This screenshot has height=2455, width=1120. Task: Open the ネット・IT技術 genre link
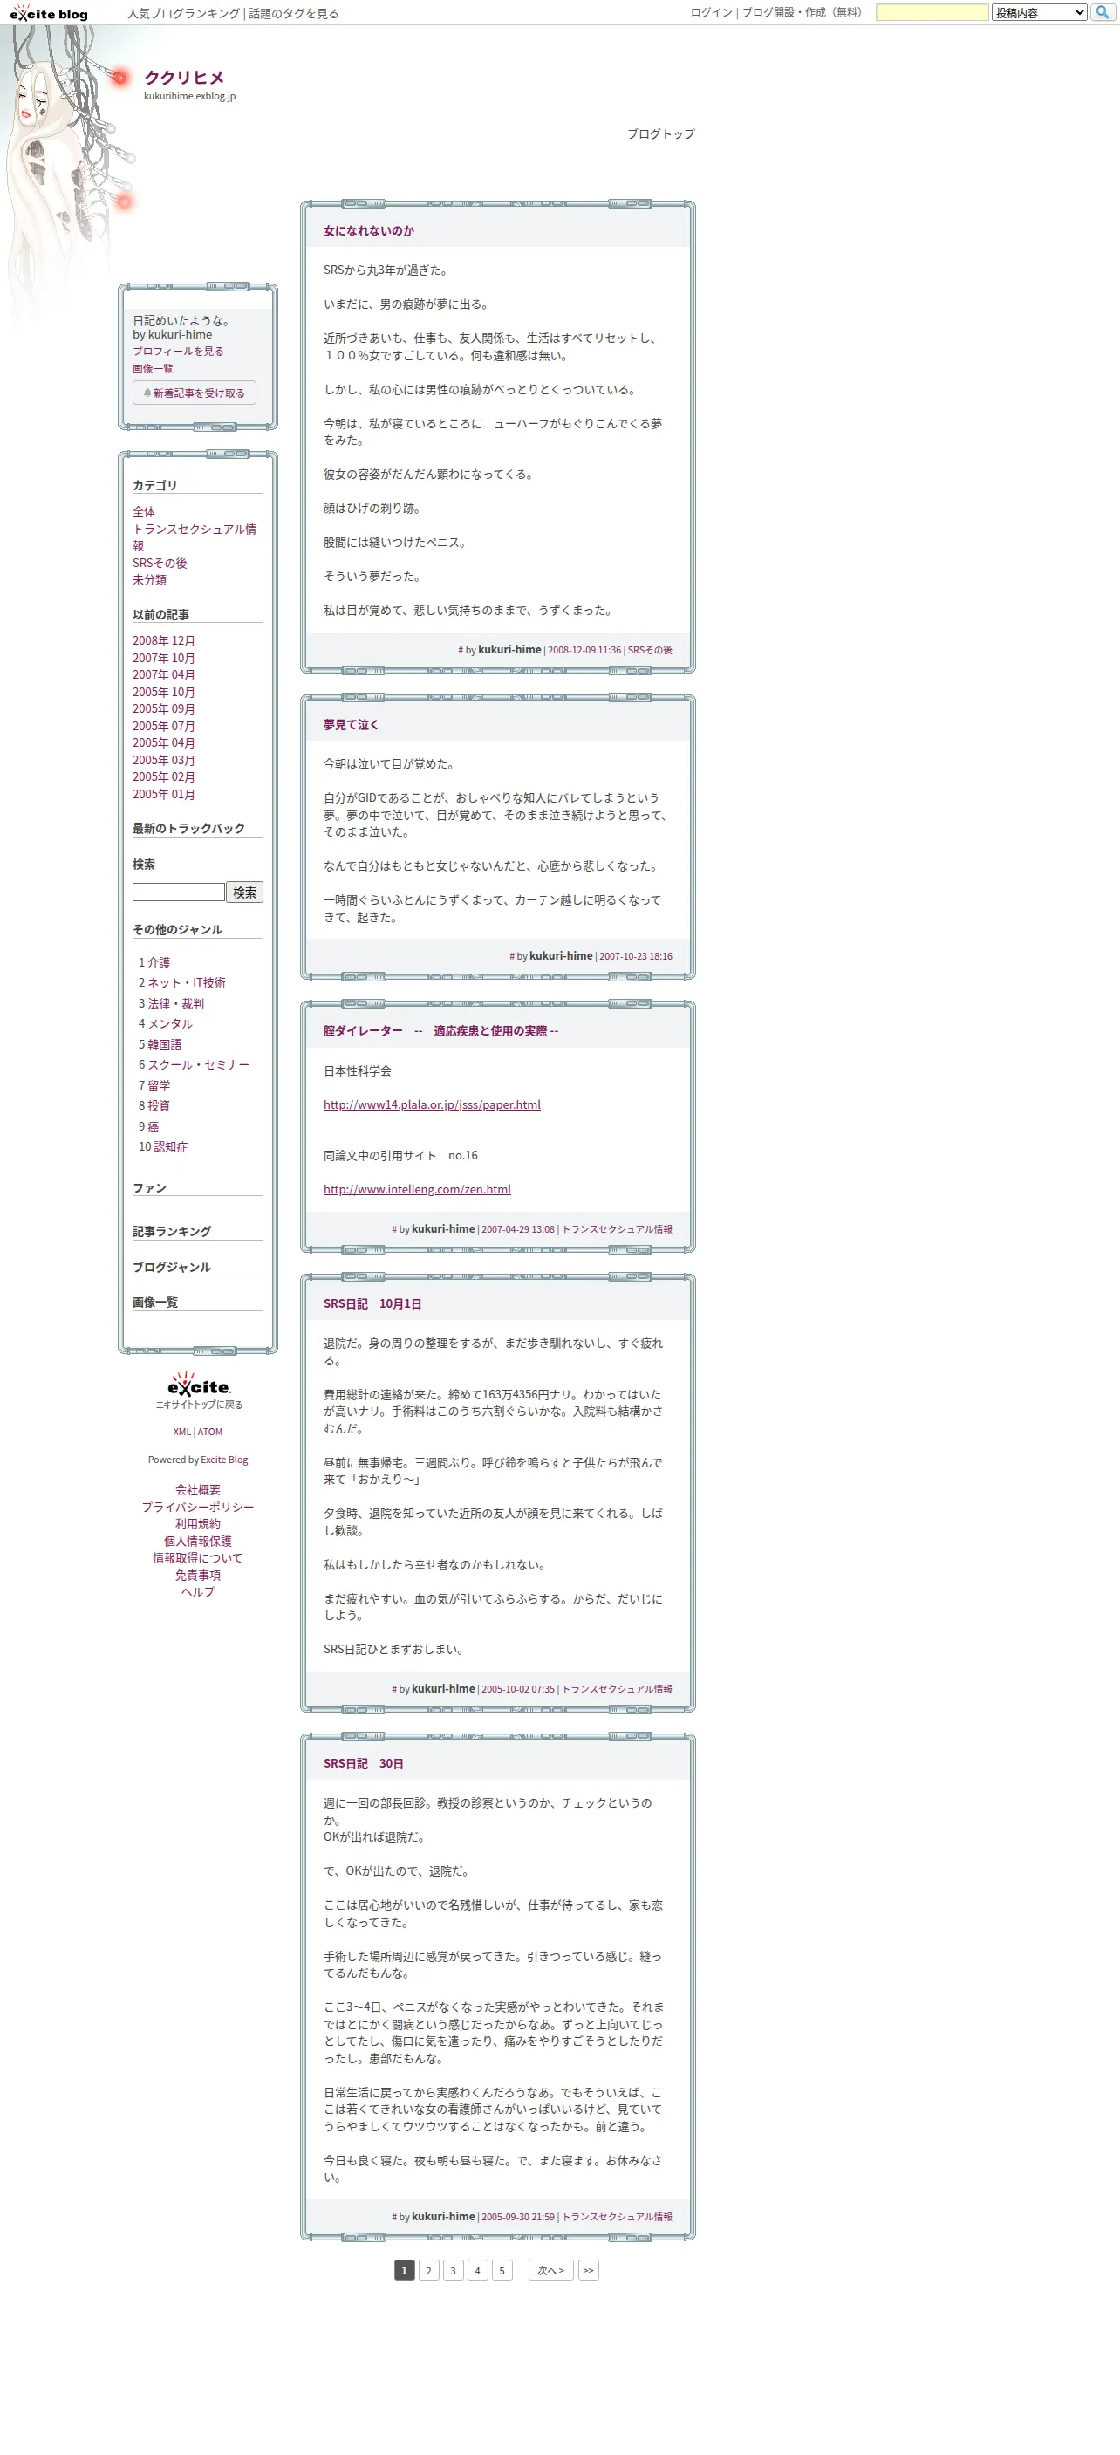187,982
